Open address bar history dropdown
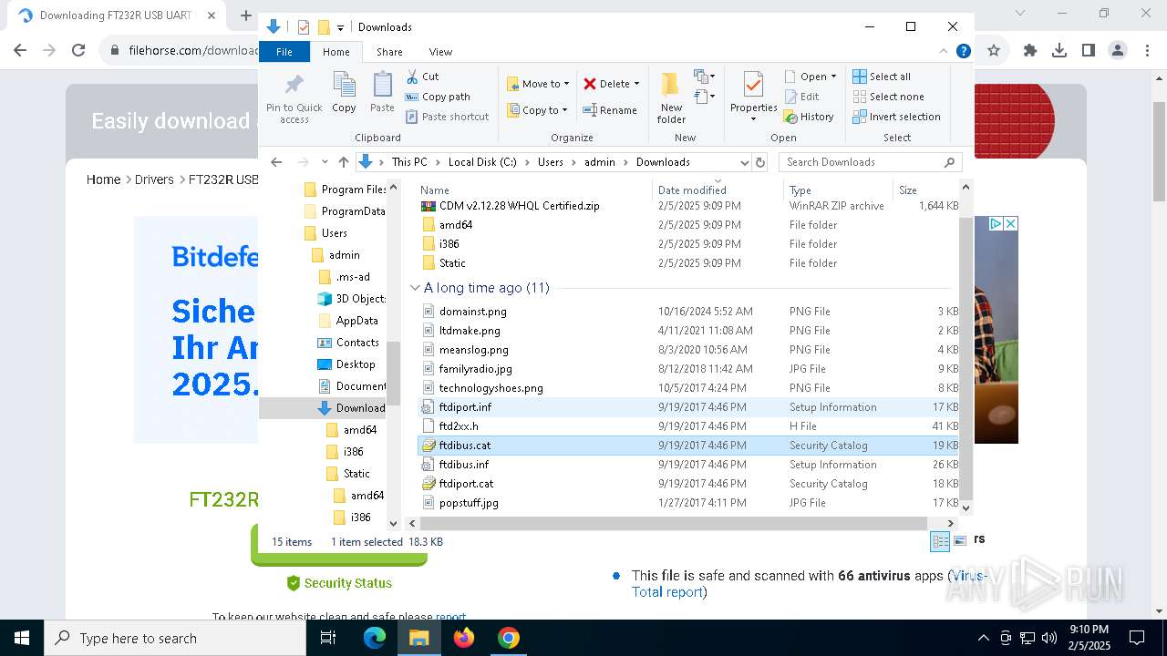 744,162
